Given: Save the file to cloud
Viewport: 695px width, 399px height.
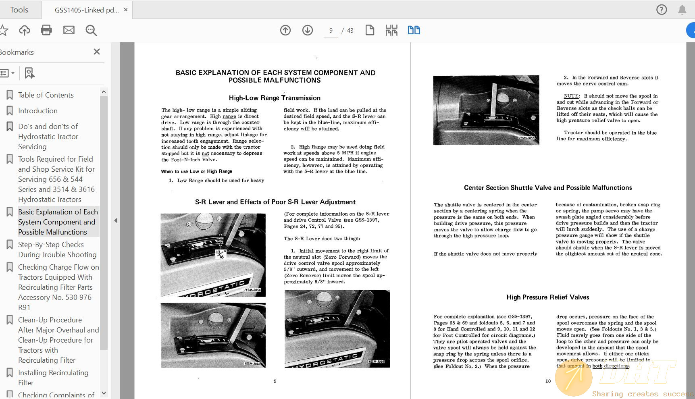Looking at the screenshot, I should [x=24, y=30].
